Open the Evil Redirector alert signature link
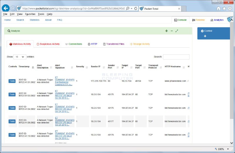 tap(65, 81)
